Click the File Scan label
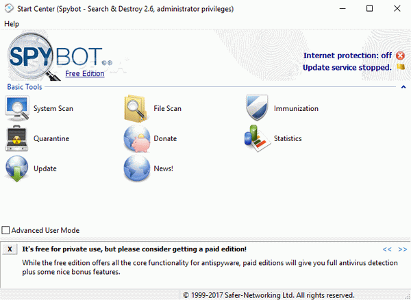 coord(168,108)
